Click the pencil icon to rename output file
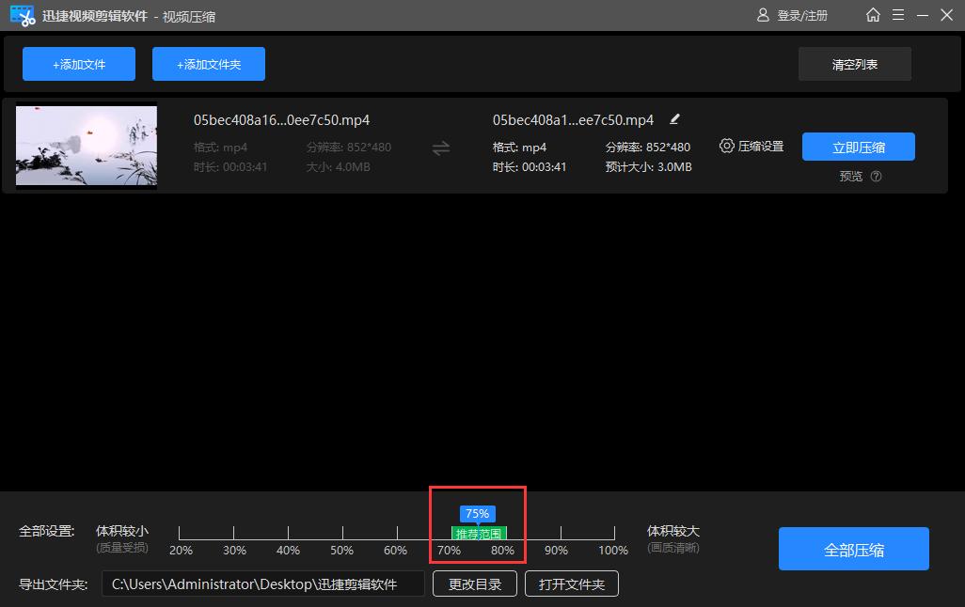This screenshot has height=607, width=965. [674, 119]
